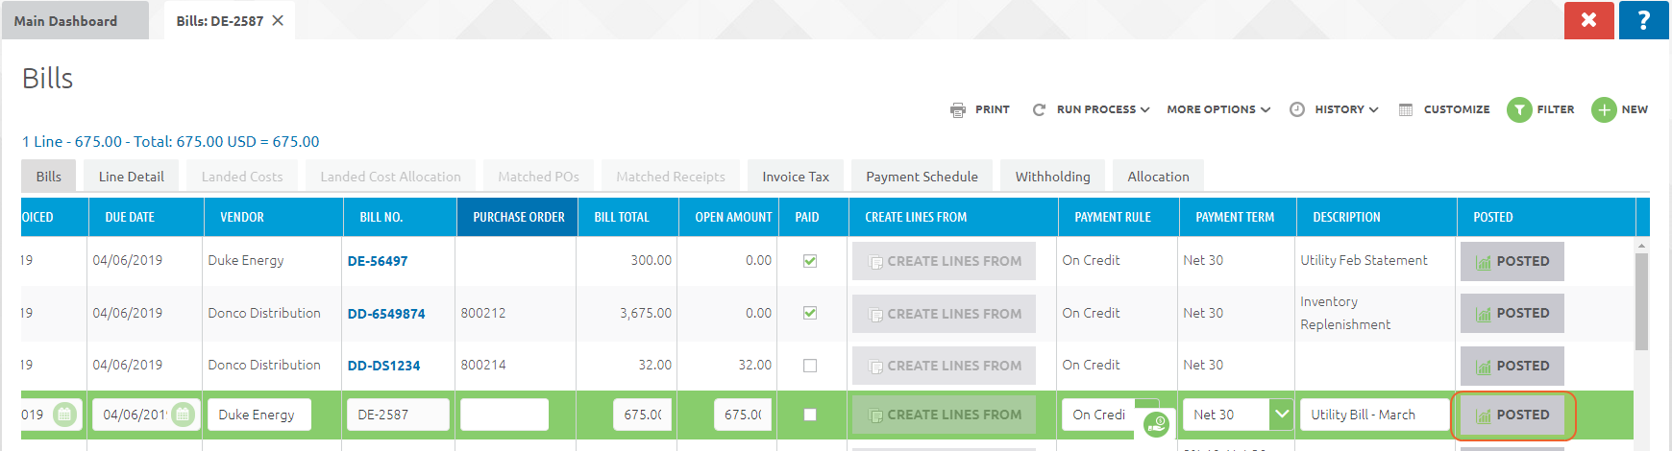Image resolution: width=1672 pixels, height=451 pixels.
Task: Click the History clock icon
Action: [1297, 110]
